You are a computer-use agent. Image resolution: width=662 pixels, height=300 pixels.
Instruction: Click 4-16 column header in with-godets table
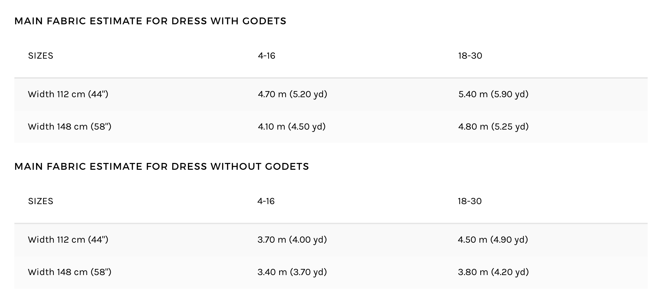click(267, 56)
